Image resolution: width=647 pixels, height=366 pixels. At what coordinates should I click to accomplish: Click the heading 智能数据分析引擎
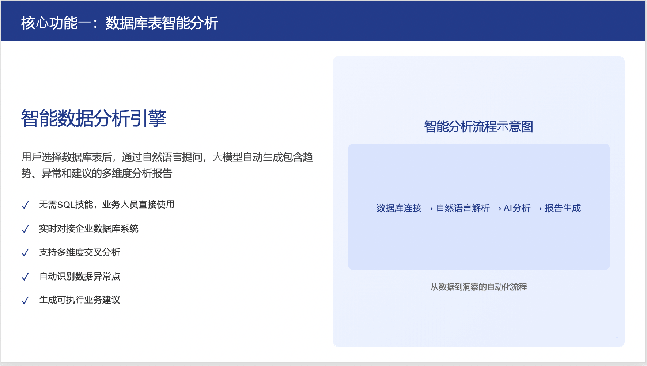[94, 118]
